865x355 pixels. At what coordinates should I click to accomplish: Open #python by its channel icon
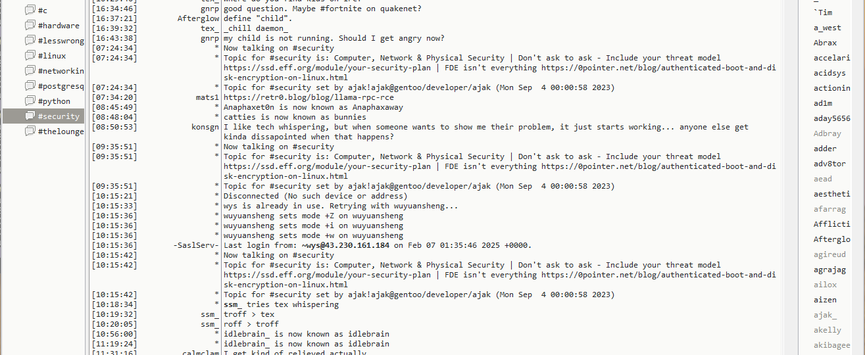[30, 101]
